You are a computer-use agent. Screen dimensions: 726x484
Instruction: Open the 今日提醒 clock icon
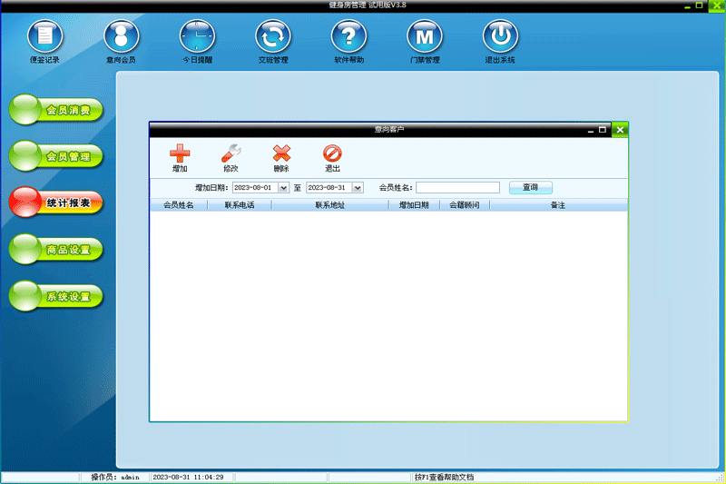(197, 36)
